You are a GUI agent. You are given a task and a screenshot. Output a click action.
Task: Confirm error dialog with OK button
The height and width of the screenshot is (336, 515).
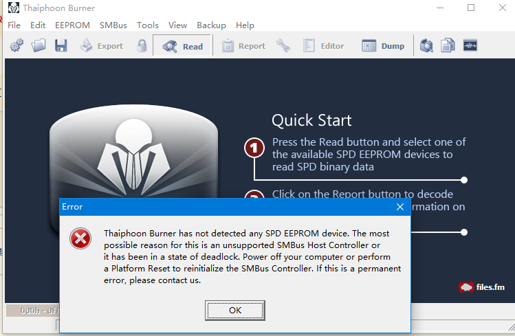click(235, 311)
